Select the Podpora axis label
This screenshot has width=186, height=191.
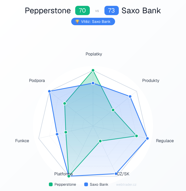[x=37, y=80]
